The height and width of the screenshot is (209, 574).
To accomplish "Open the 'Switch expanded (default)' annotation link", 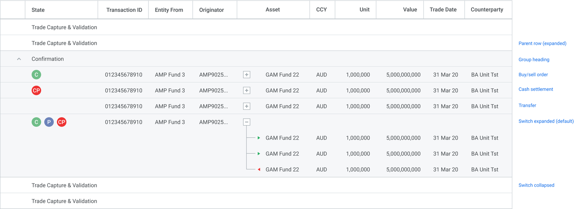I will coord(546,121).
